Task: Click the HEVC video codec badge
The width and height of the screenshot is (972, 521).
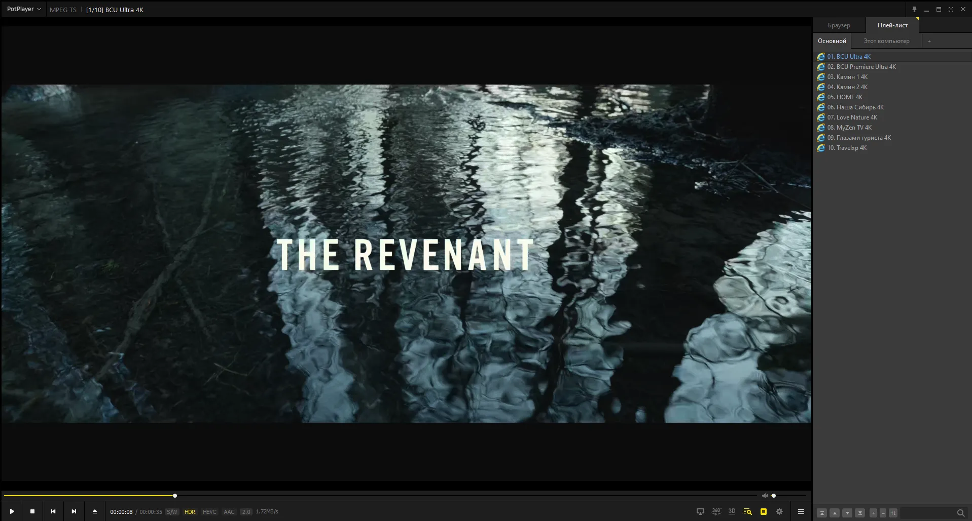Action: pos(209,512)
